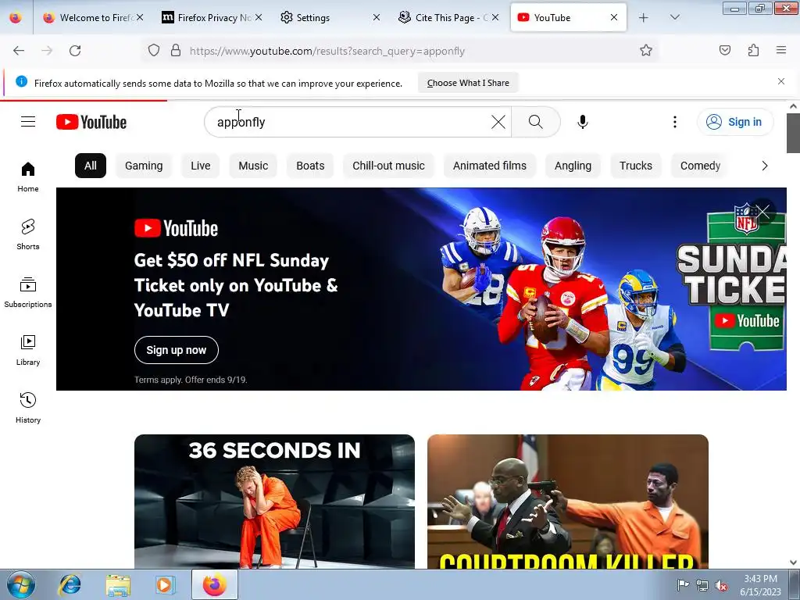Viewport: 800px width, 600px height.
Task: Select the Angling filter chip
Action: pos(573,166)
